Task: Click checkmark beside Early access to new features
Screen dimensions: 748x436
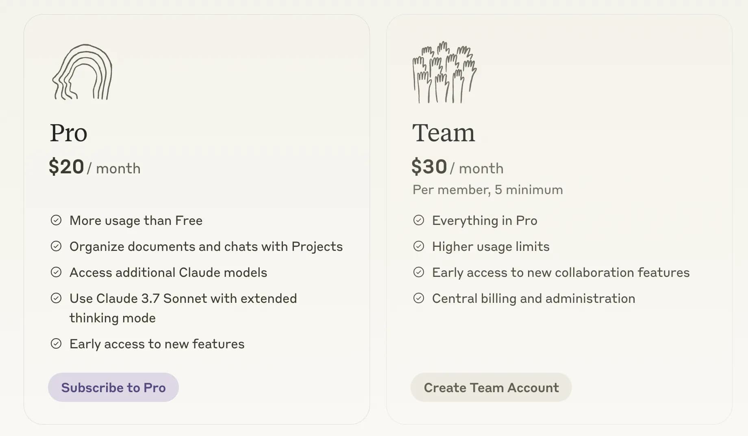Action: click(x=56, y=343)
